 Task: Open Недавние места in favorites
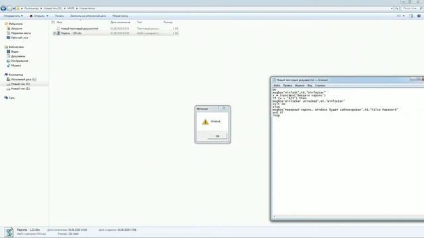(21, 33)
